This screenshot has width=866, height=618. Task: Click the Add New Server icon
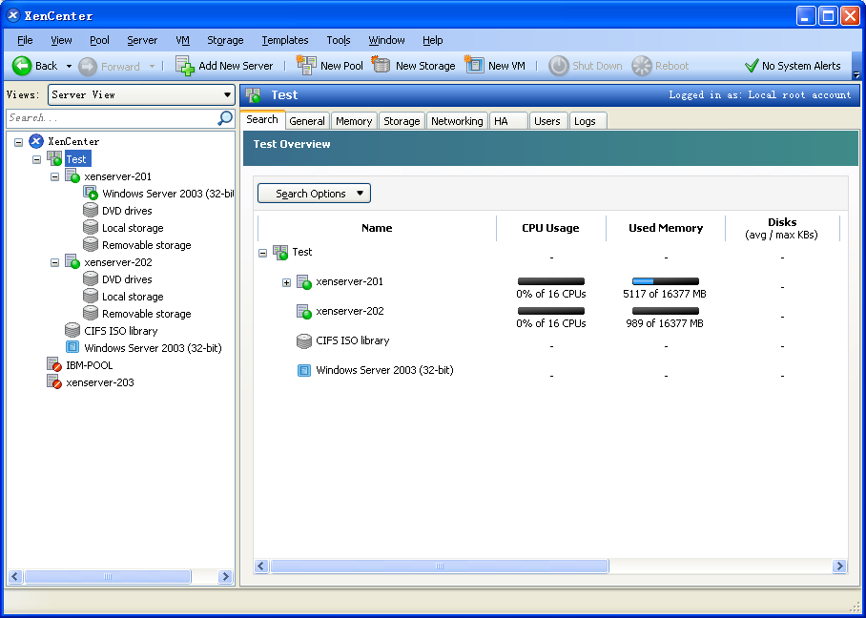coord(184,65)
